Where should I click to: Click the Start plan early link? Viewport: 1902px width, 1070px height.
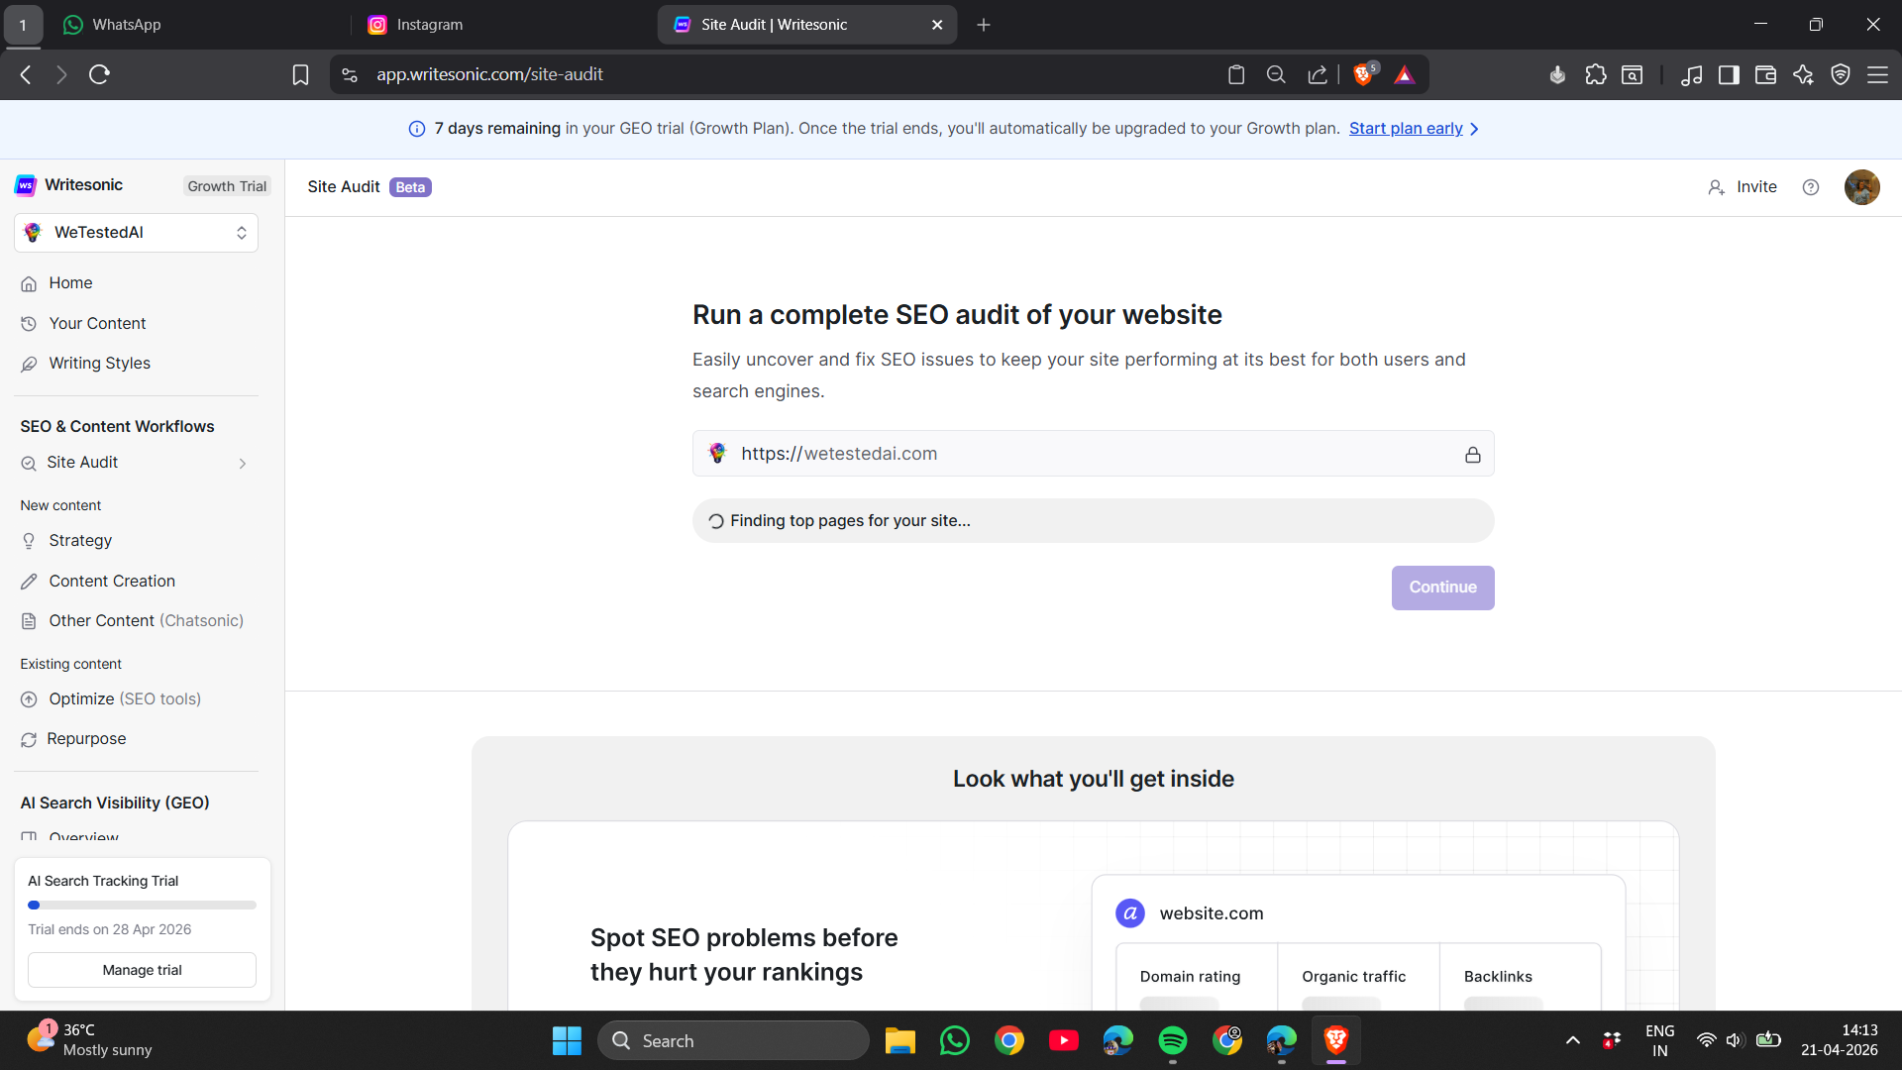(1405, 129)
